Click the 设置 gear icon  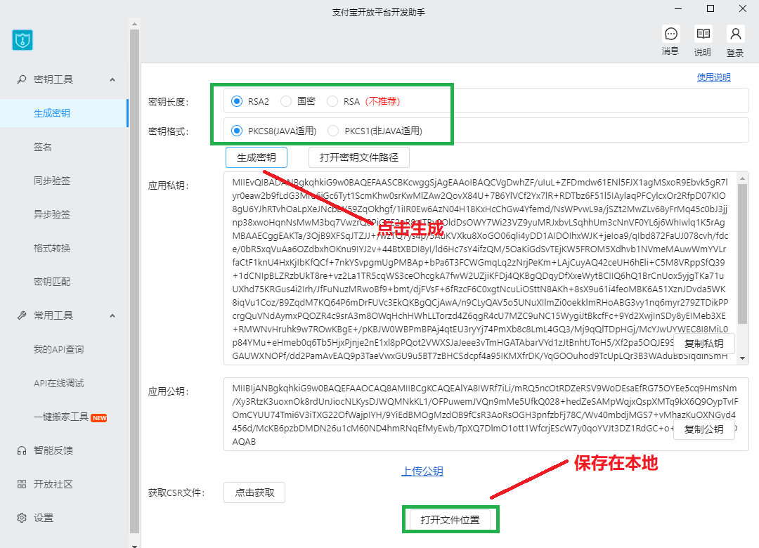(22, 518)
